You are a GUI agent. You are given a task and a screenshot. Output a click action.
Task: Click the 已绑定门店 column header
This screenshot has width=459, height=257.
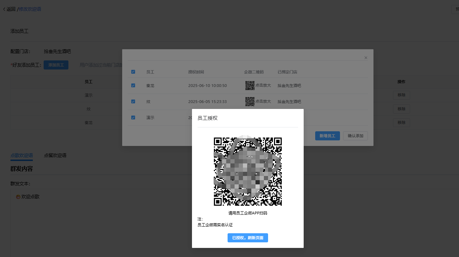pyautogui.click(x=287, y=72)
